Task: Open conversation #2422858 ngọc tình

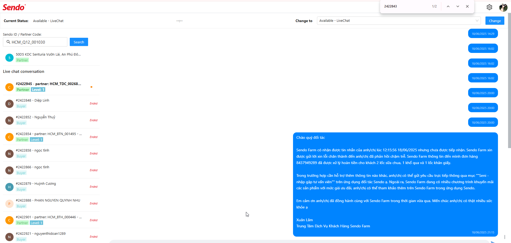Action: [51, 153]
